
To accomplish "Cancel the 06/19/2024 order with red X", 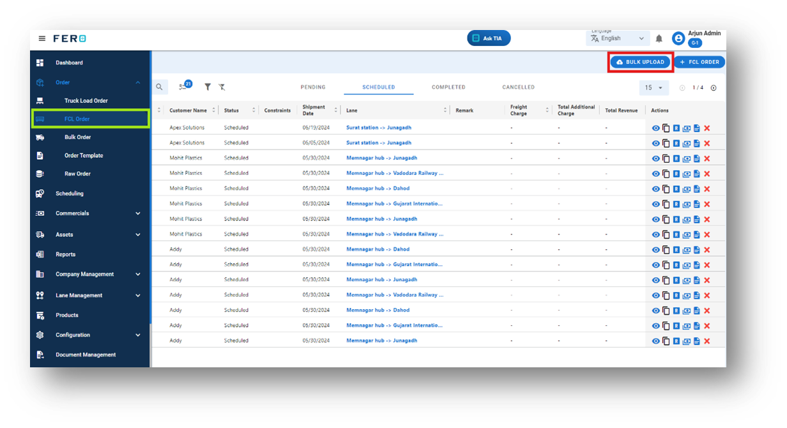I will pos(707,128).
